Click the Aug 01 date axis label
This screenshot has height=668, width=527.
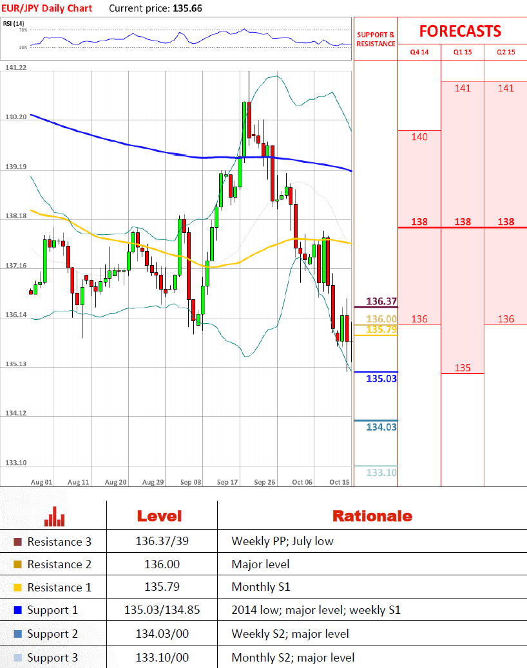41,482
